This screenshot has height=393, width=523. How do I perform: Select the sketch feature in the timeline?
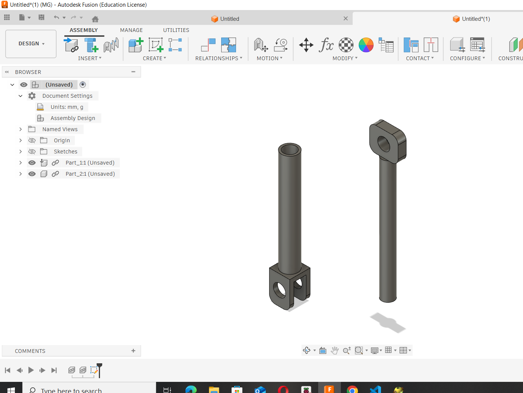pyautogui.click(x=94, y=370)
